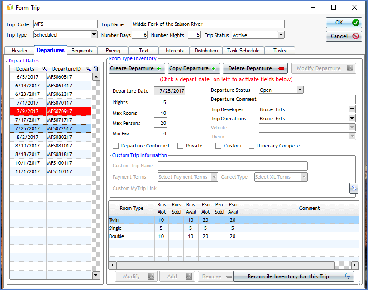Select the Twin room type row
368x290 pixels.
click(x=234, y=220)
